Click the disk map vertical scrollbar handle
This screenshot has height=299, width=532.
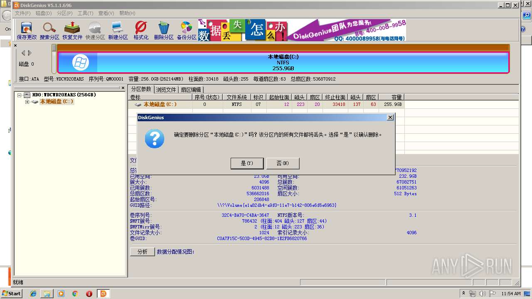coord(54,48)
